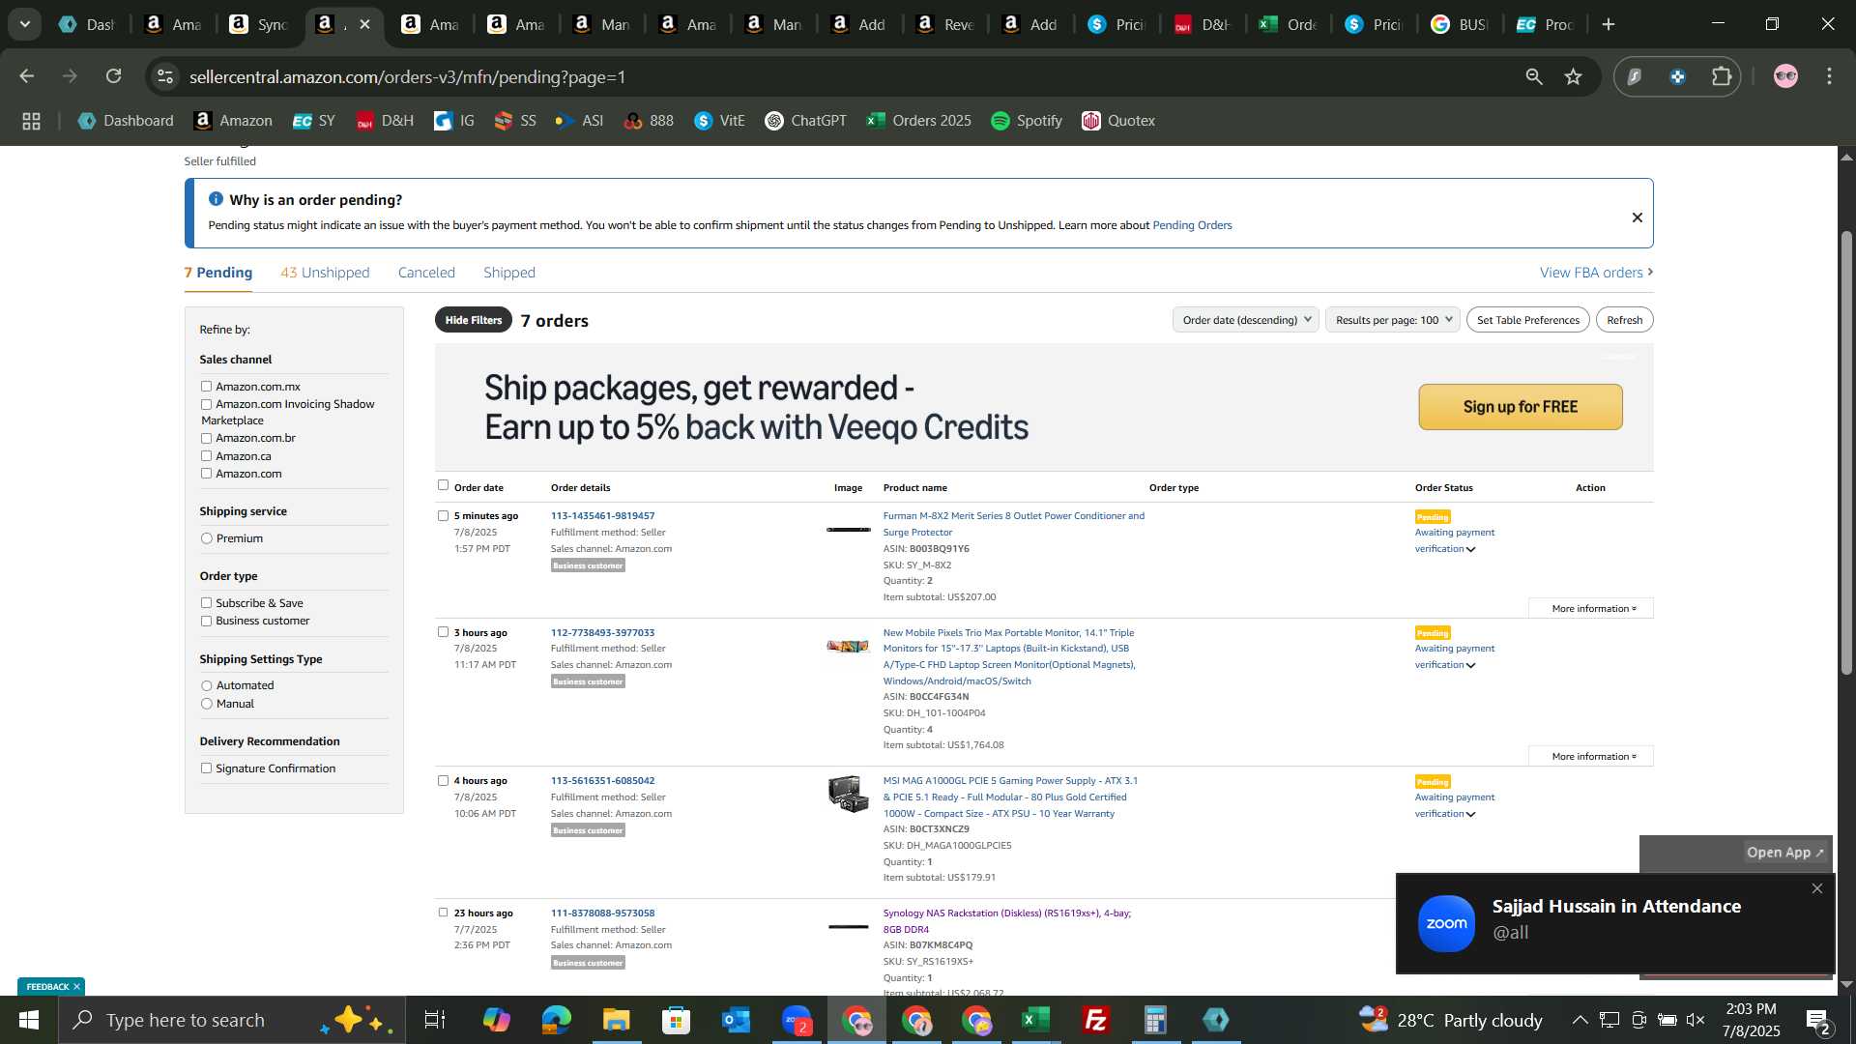Click the zoom magnifier icon in address bar
The width and height of the screenshot is (1856, 1044).
(1534, 76)
